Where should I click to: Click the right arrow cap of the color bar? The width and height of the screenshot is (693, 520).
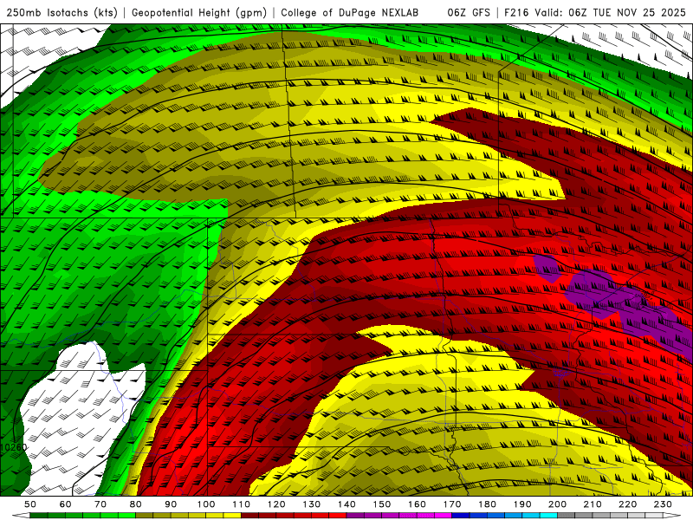(x=672, y=515)
